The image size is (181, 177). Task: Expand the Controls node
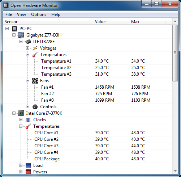27,107
